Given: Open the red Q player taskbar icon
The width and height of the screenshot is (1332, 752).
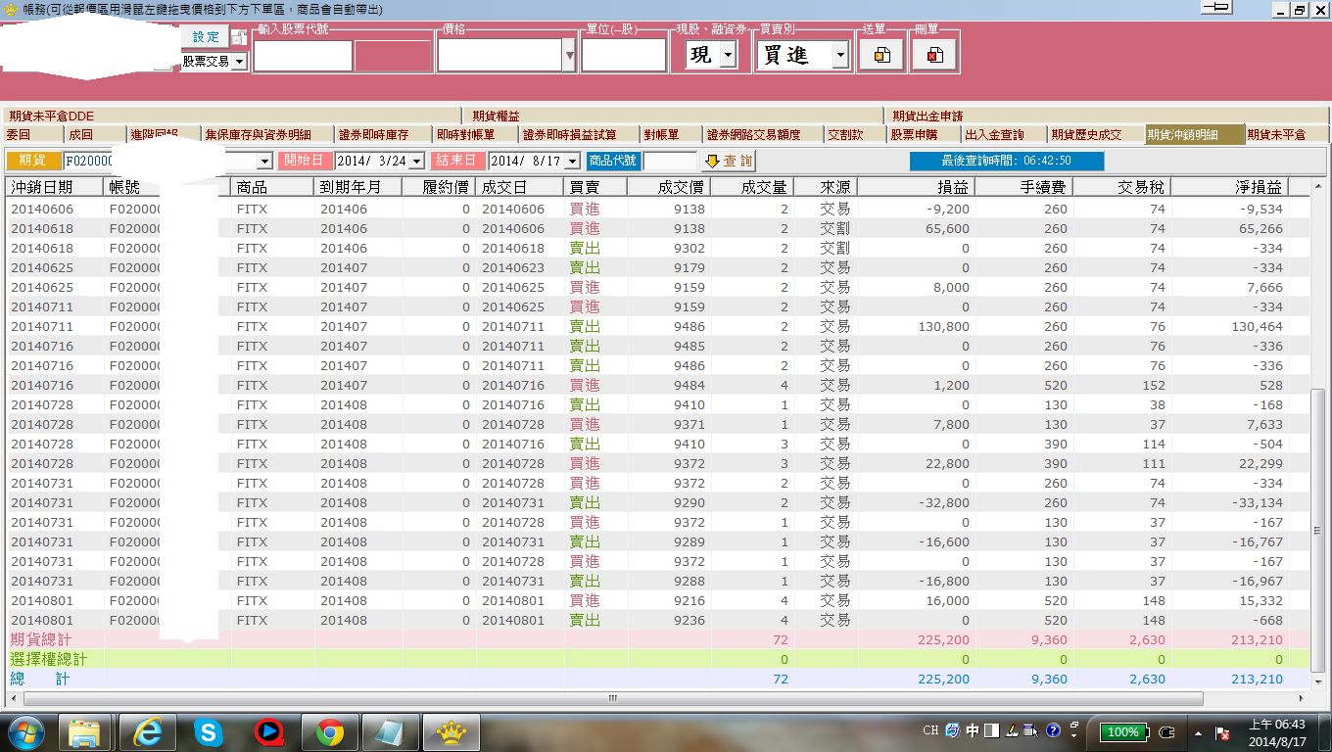Looking at the screenshot, I should tap(267, 731).
